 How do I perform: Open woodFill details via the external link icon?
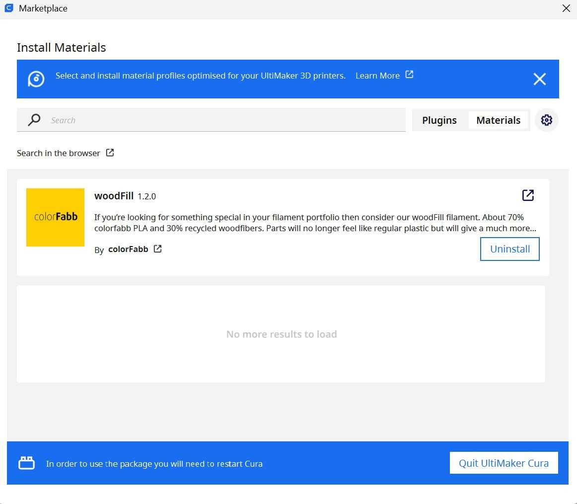(528, 195)
